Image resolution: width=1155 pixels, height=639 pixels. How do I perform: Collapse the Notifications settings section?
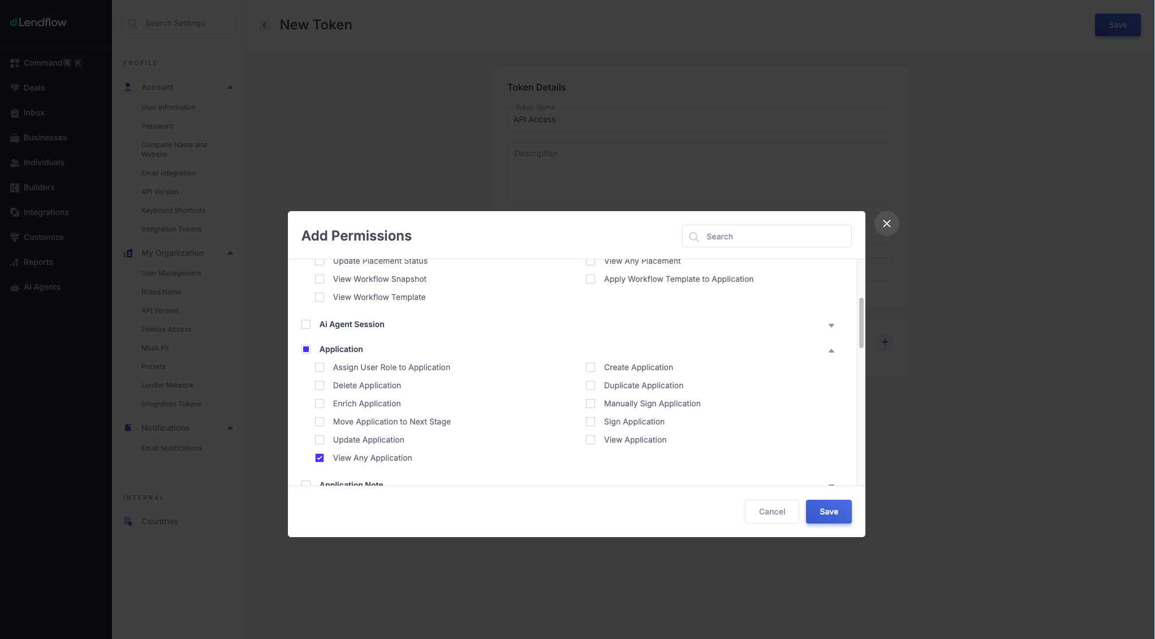(230, 428)
